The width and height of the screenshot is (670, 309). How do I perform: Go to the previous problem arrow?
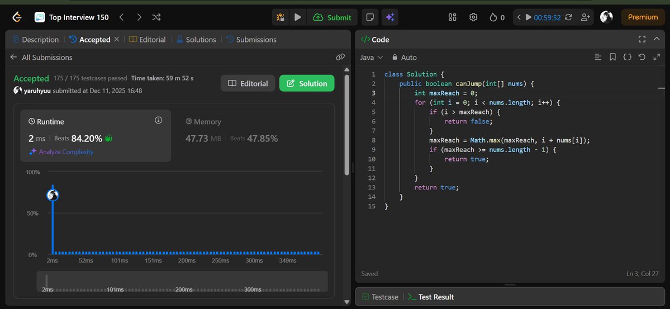click(x=121, y=17)
